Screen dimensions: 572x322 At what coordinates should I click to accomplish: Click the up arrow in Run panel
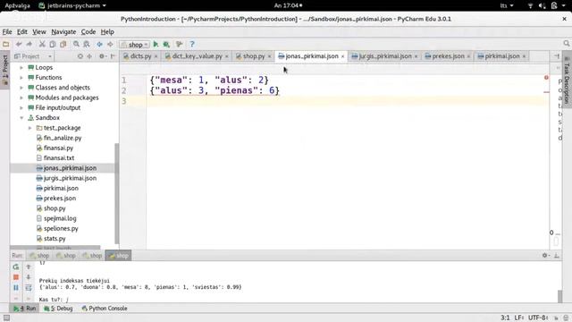click(x=29, y=267)
